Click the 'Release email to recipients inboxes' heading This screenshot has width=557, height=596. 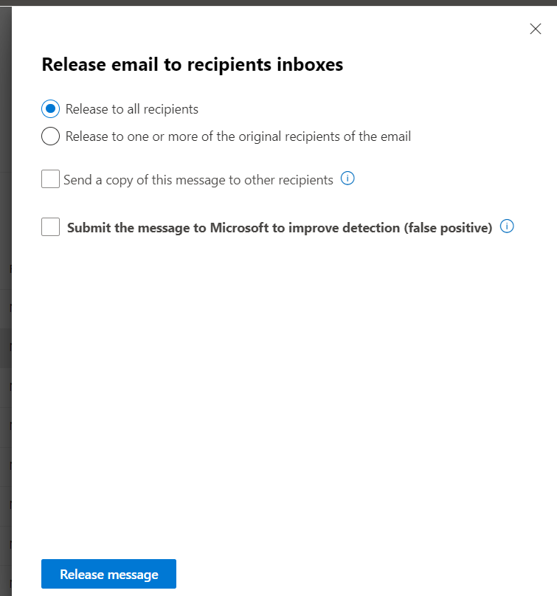coord(192,64)
